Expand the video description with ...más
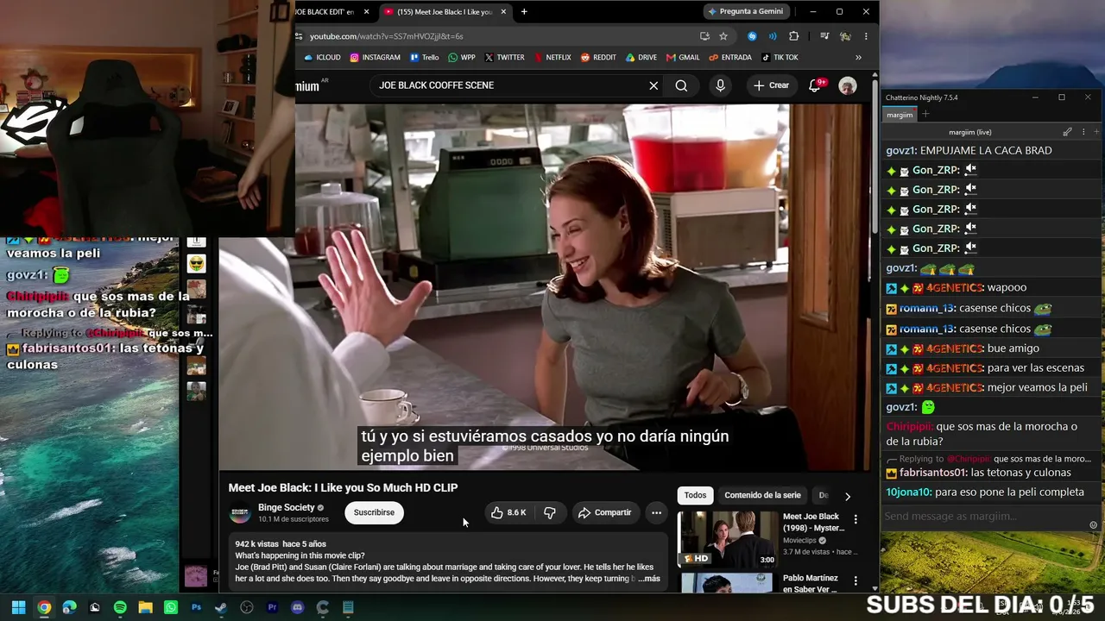The height and width of the screenshot is (621, 1105). pos(649,579)
